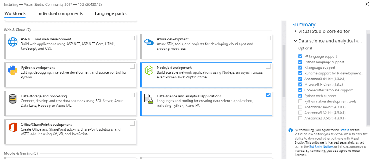Enable Azure development workload checkbox
The image size is (370, 159).
coord(268,38)
